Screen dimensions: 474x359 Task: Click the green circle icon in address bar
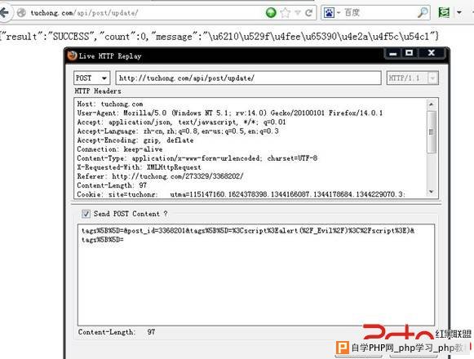tap(271, 13)
